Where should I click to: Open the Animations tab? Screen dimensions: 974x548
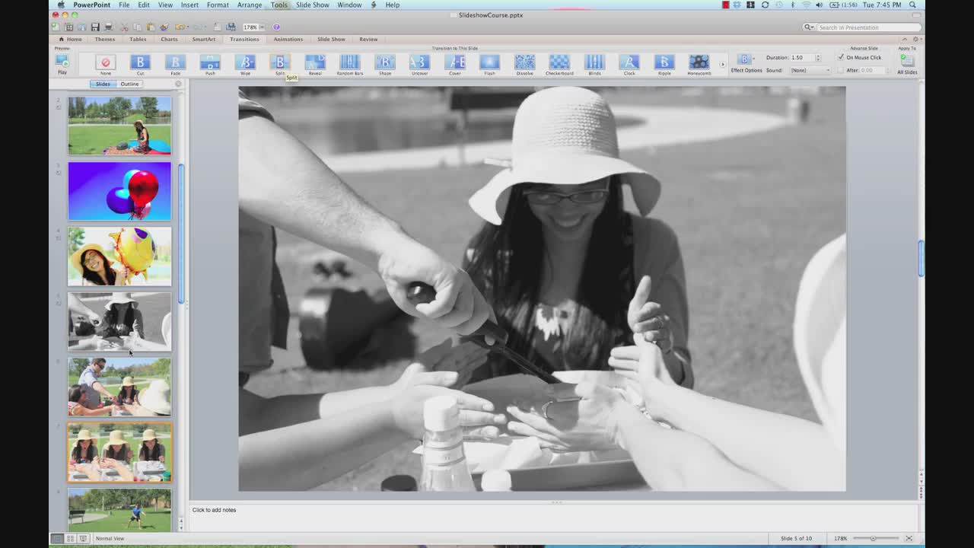288,39
